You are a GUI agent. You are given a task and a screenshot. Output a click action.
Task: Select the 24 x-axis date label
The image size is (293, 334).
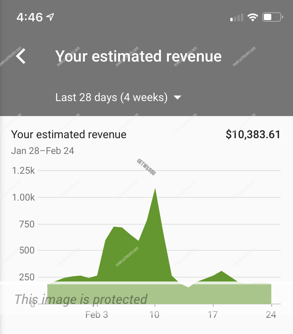point(271,315)
